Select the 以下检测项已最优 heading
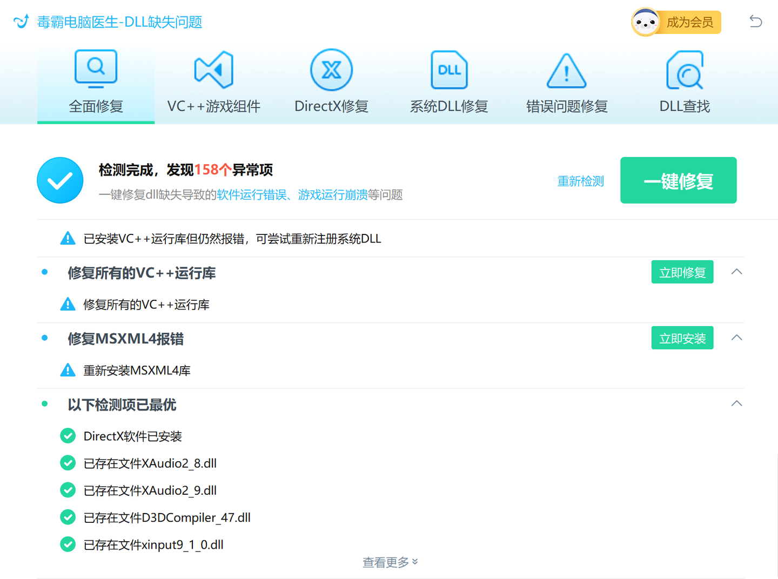Image resolution: width=778 pixels, height=579 pixels. coord(122,405)
